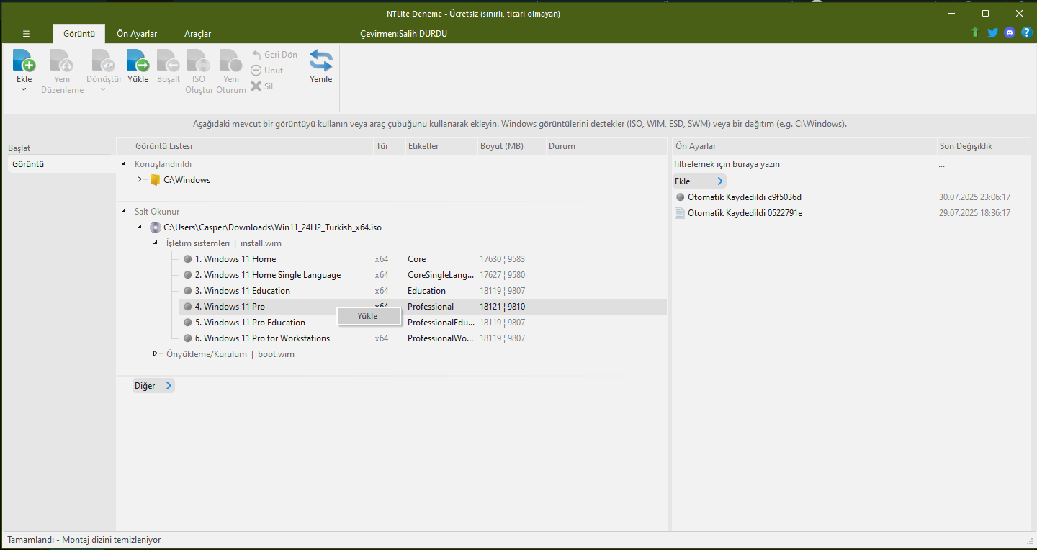
Task: Click the Yeni Düzenleme toolbar icon
Action: click(x=62, y=60)
